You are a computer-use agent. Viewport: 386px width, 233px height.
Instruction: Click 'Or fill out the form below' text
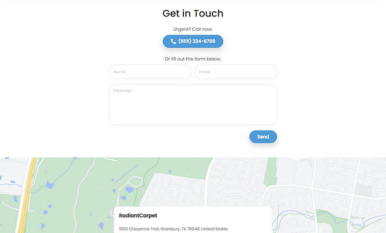tap(193, 59)
